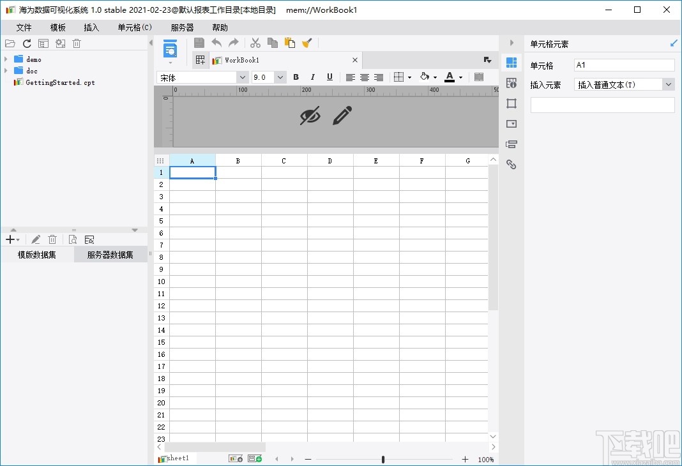Open the font size dropdown
The width and height of the screenshot is (682, 466).
pos(280,77)
